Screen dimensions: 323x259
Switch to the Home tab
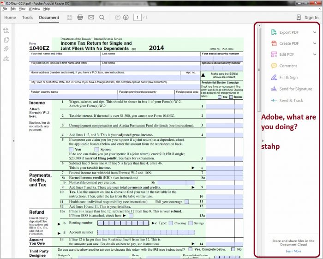tap(10, 18)
